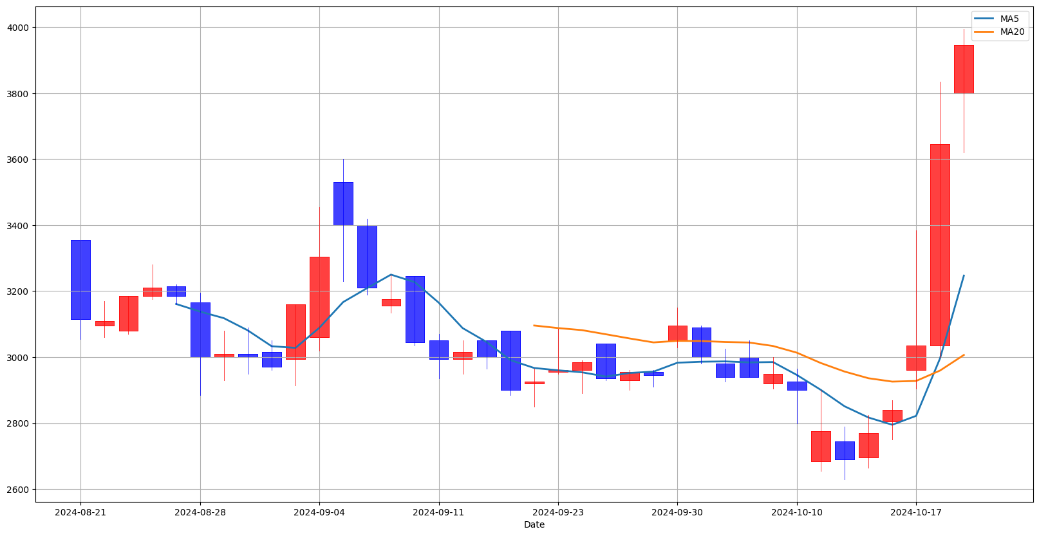The width and height of the screenshot is (1039, 536).
Task: Select the blue candle on 2024-08-21
Action: point(80,280)
